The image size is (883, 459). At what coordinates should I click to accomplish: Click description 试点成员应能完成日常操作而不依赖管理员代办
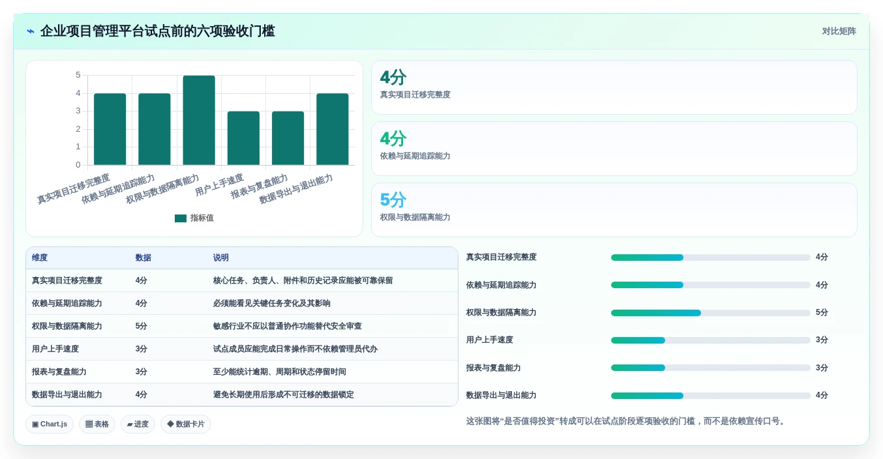[x=295, y=349]
